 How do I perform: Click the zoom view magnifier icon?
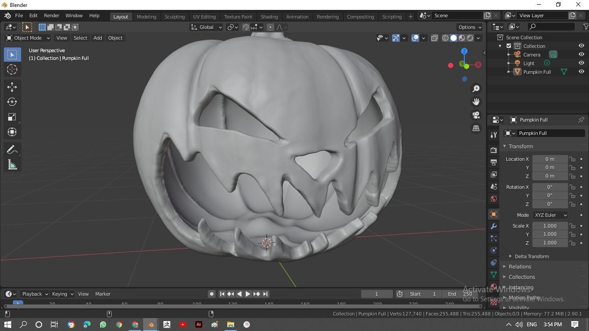[476, 88]
